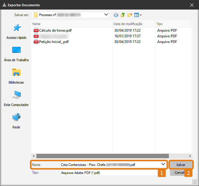Open Bibliotecas in sidebar
This screenshot has height=186, width=199.
[x=16, y=76]
